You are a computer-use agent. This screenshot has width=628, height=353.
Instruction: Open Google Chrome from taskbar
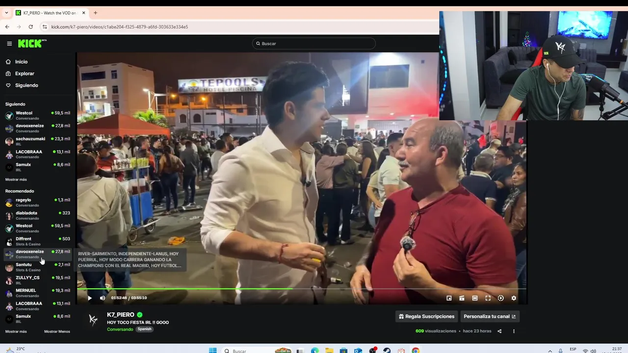tap(416, 351)
